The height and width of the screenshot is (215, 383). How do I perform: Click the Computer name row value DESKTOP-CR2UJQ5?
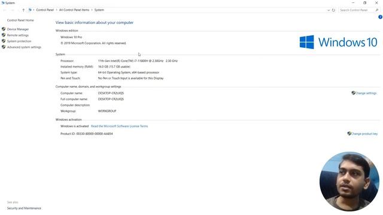tap(111, 93)
